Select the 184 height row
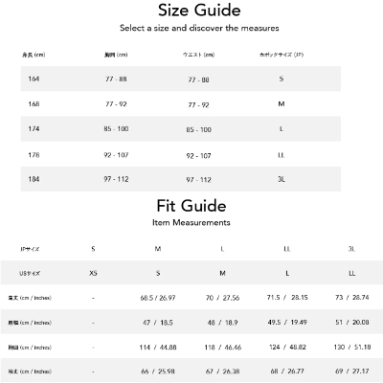Screen dimensions: 383x383 pos(181,179)
